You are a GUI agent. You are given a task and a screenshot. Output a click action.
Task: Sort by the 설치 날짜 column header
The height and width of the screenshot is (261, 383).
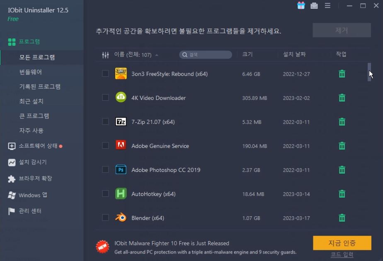click(294, 54)
